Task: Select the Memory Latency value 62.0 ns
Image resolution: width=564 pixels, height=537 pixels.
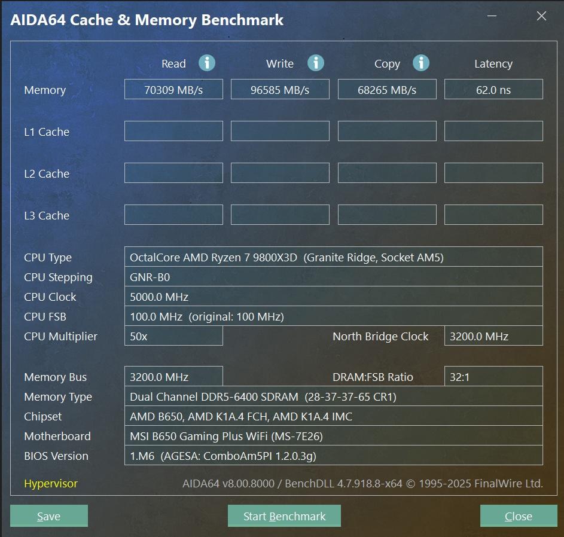Action: (493, 90)
